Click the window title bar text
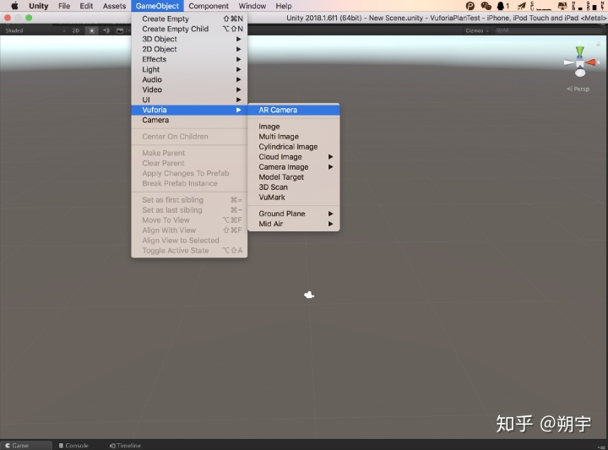The image size is (608, 450). click(446, 18)
